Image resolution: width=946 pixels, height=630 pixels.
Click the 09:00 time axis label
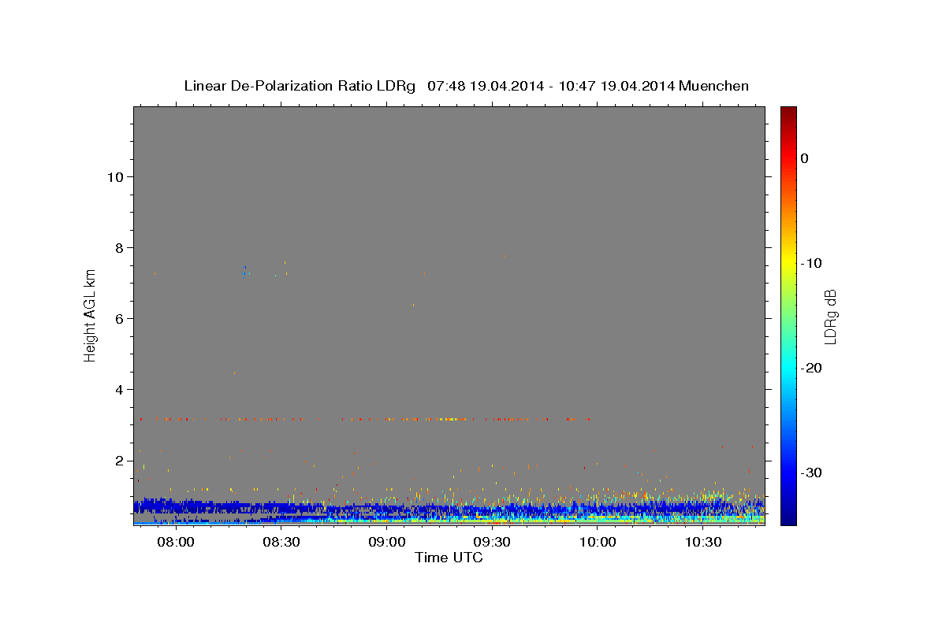tap(387, 543)
